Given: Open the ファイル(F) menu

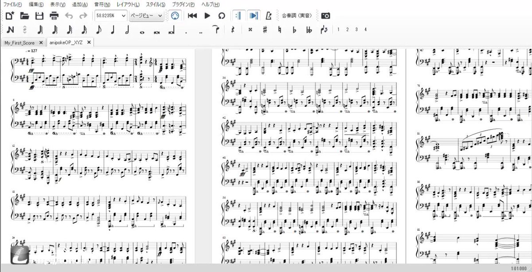Looking at the screenshot, I should [x=13, y=4].
